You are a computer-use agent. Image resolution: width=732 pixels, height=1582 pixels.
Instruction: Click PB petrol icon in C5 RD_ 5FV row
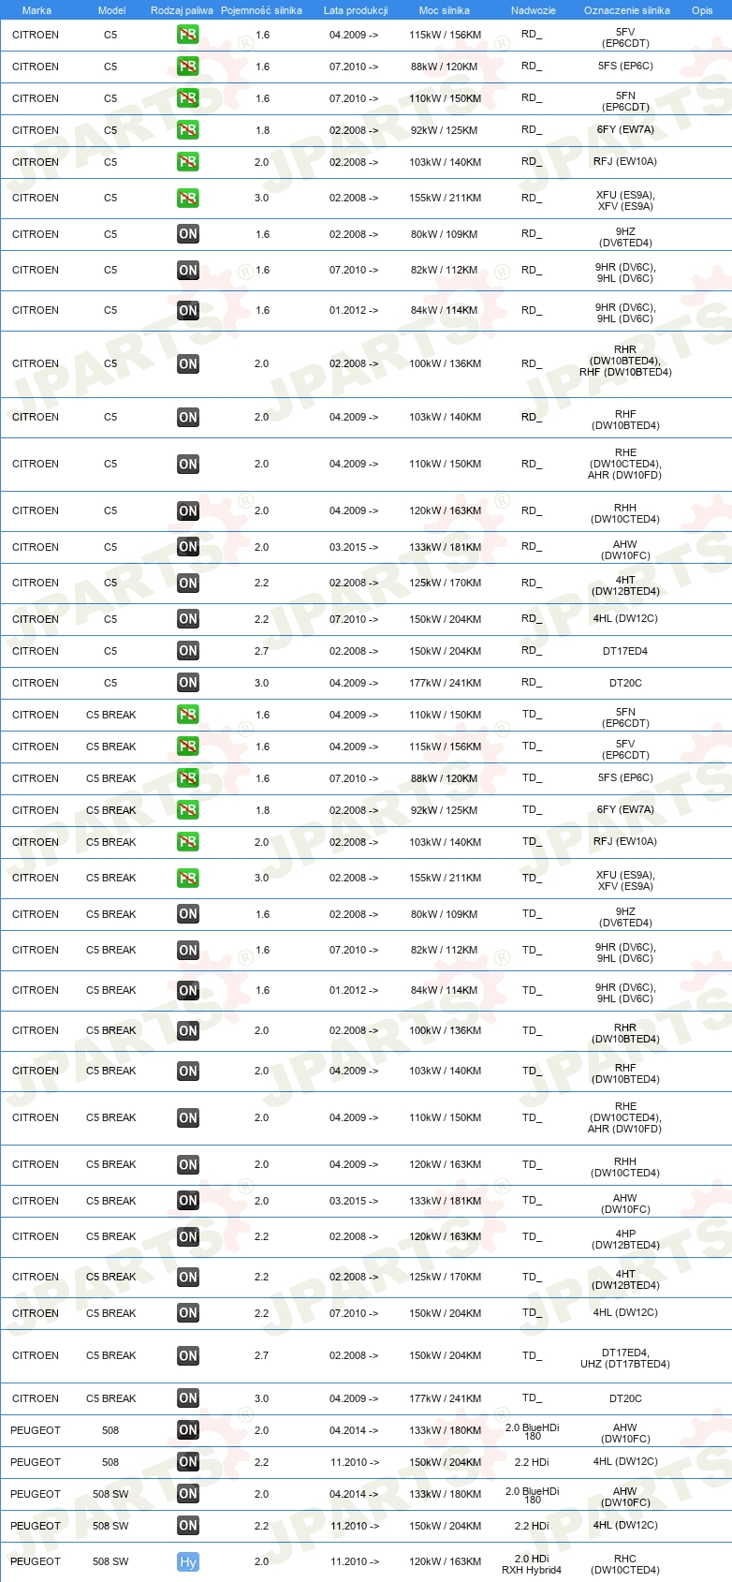point(188,35)
